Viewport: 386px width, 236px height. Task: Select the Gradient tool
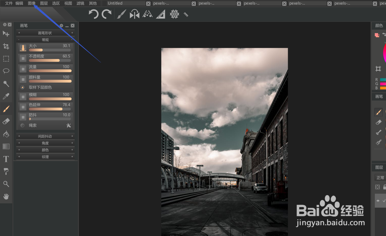6,146
